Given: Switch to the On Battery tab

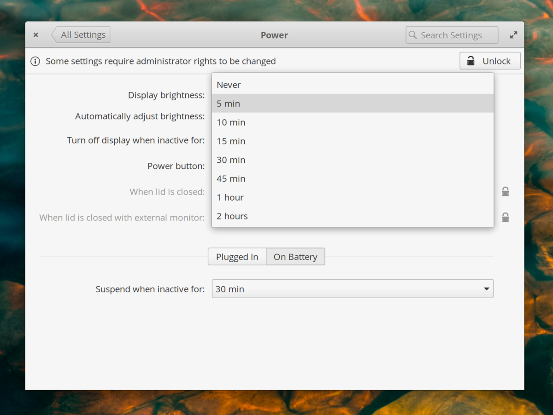Looking at the screenshot, I should click(295, 257).
